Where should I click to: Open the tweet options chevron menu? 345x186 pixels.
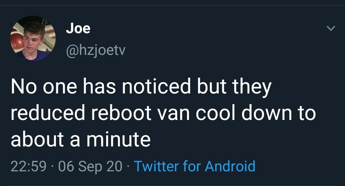coord(331,29)
